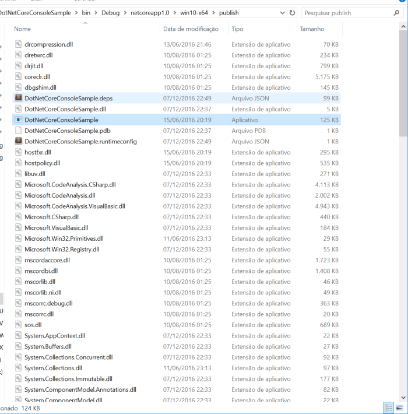Click the Microsoft.CSharp.dll file icon
This screenshot has height=414, width=408.
pos(18,217)
